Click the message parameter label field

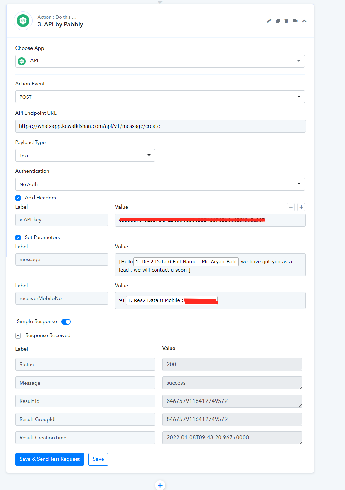click(x=62, y=259)
